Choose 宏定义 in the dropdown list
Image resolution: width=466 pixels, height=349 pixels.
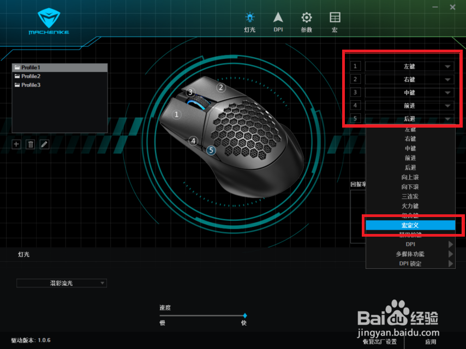[x=410, y=225]
